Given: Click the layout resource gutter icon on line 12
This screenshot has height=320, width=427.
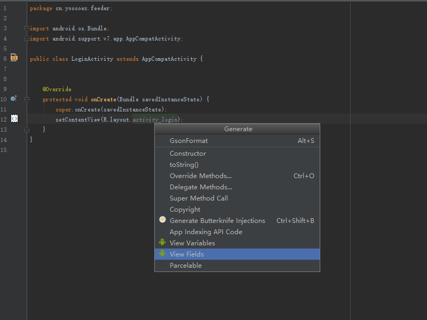Looking at the screenshot, I should point(14,119).
